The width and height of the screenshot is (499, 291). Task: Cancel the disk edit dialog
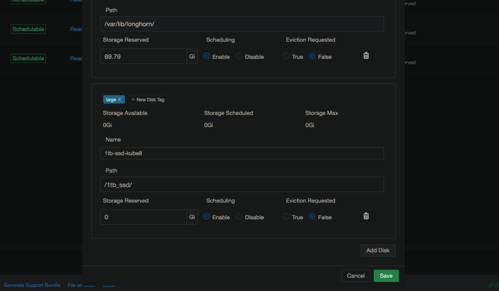pos(356,275)
